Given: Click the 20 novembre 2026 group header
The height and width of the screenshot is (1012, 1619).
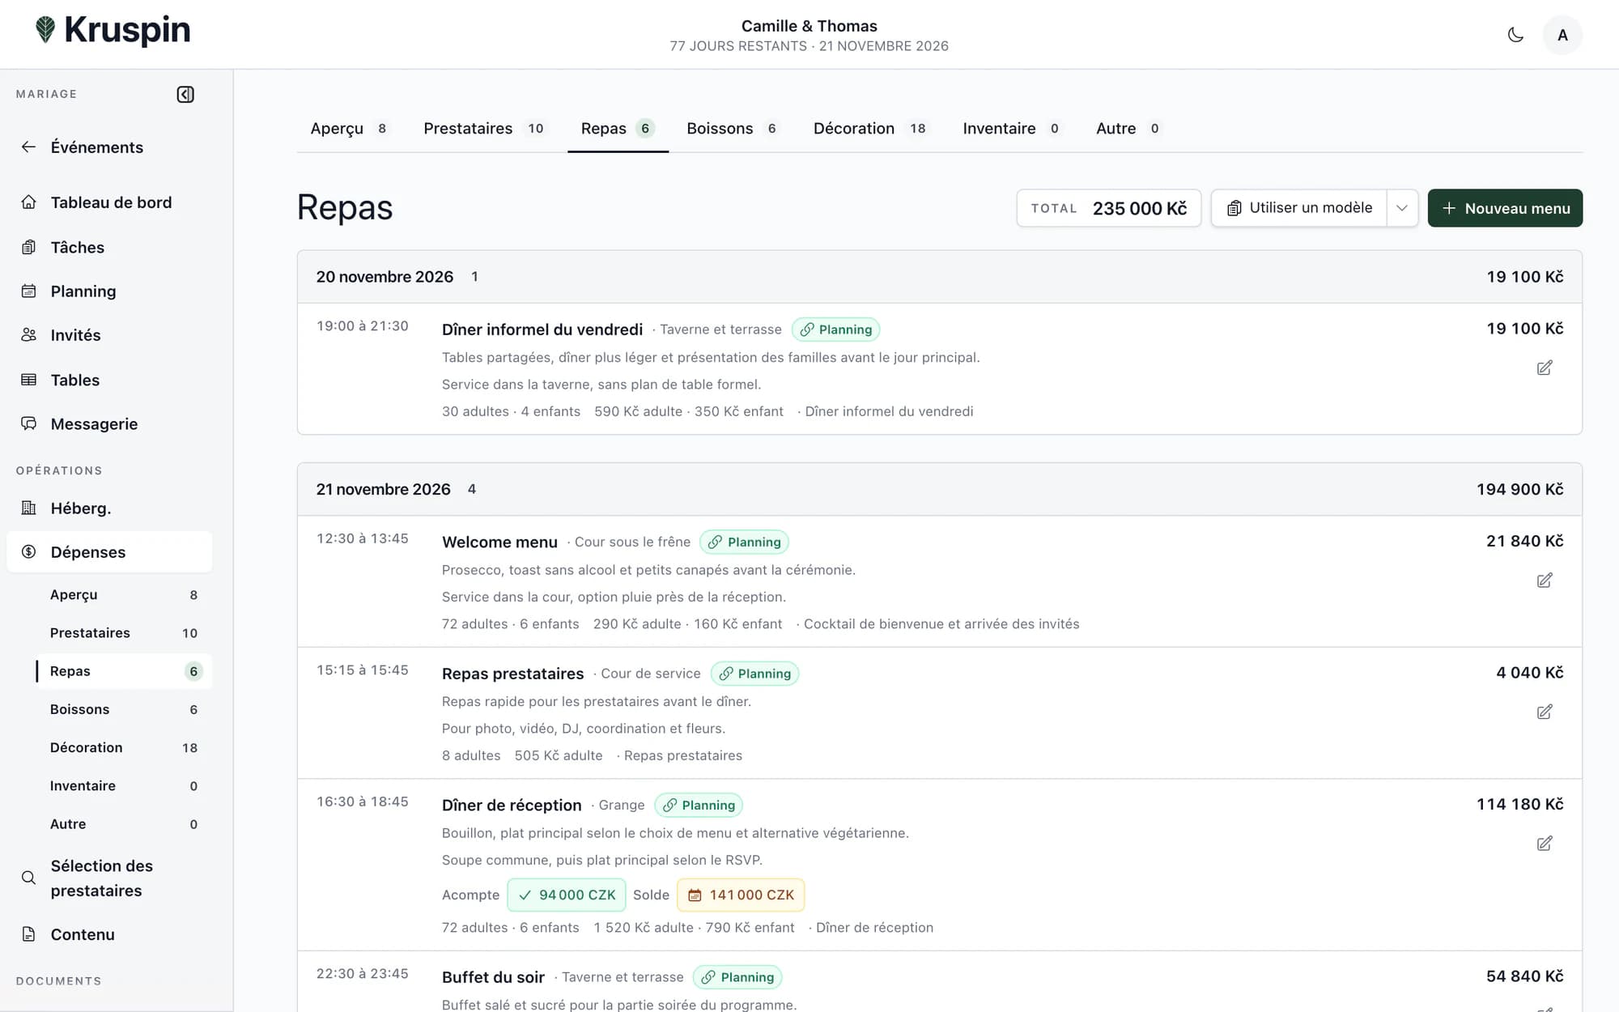Looking at the screenshot, I should (939, 277).
